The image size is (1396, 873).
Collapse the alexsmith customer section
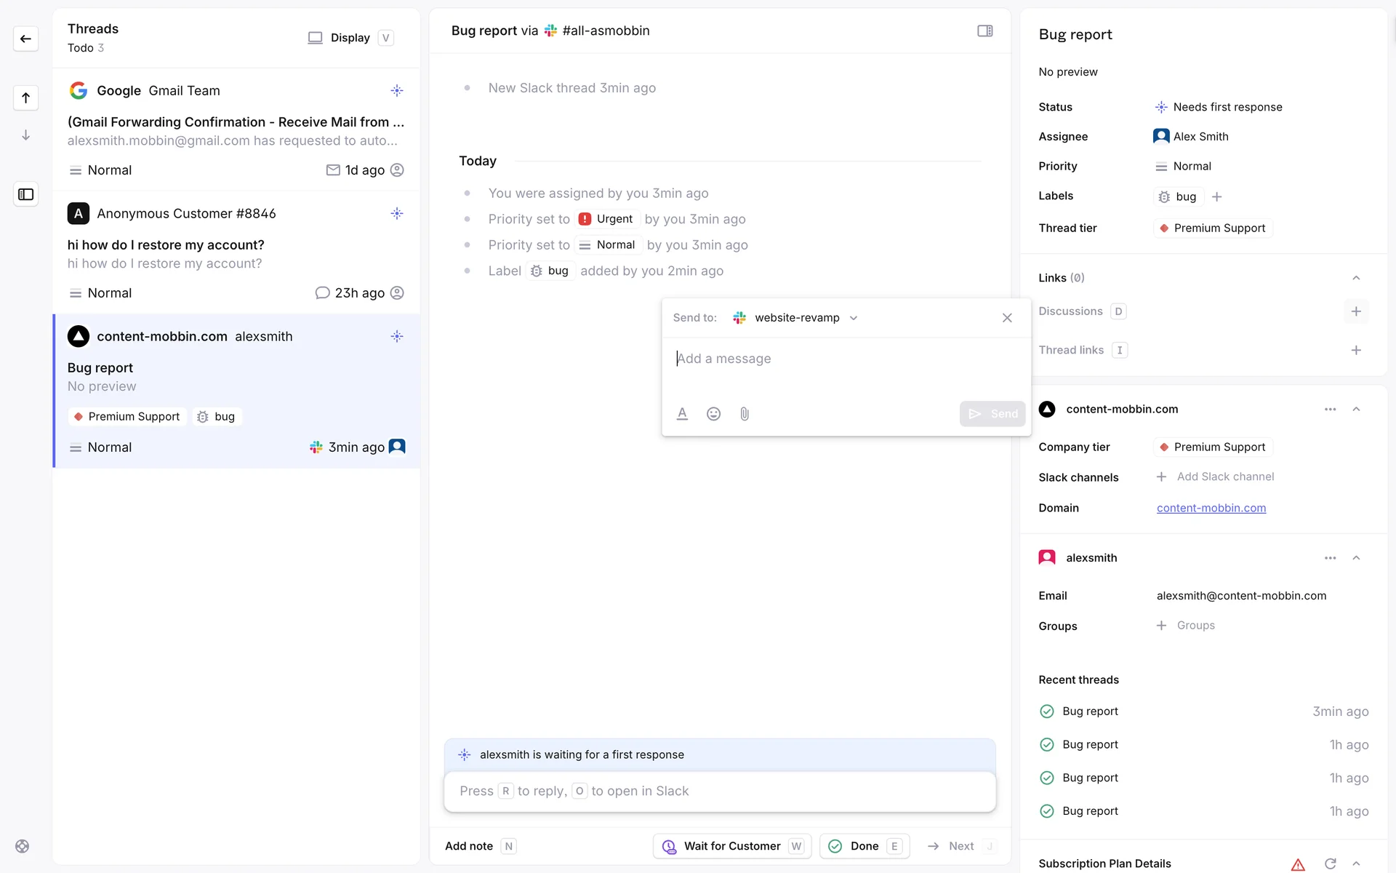(x=1356, y=558)
